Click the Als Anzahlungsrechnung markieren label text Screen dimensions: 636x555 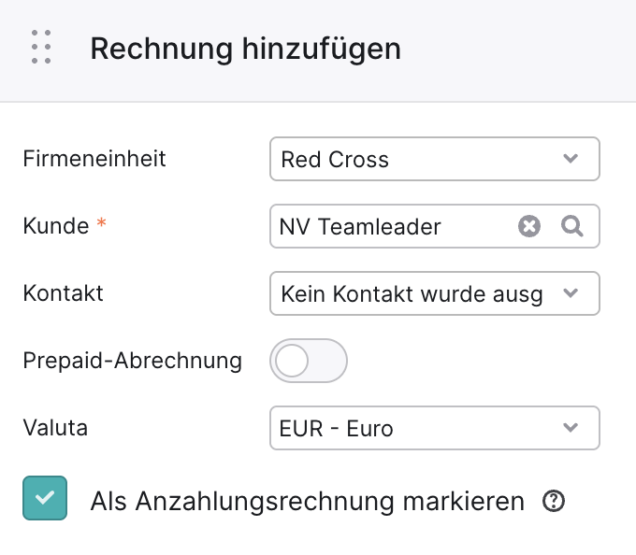(x=307, y=502)
